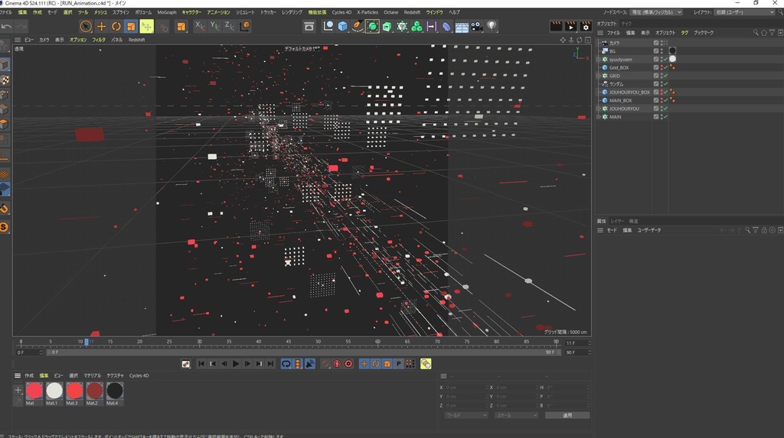Select the Live Selection tool
The image size is (784, 438).
(86, 27)
